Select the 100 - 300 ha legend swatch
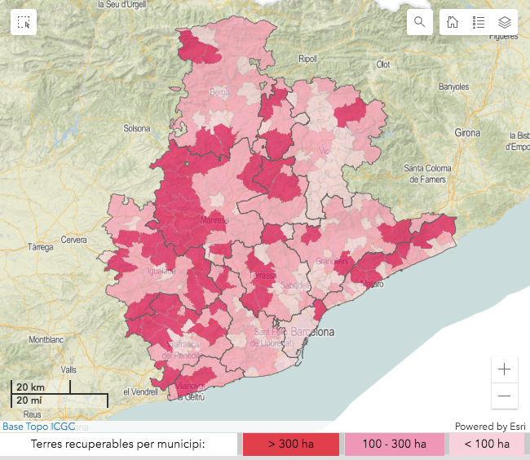The width and height of the screenshot is (530, 460). [x=395, y=445]
